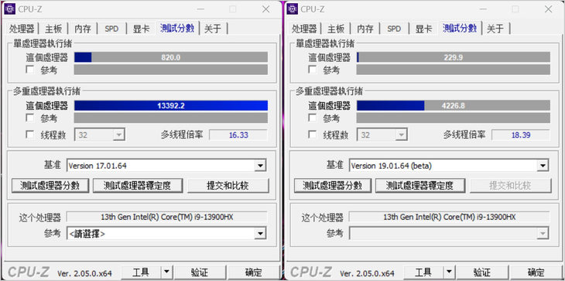565x281 pixels.
Task: Click the CPU-Z app icon in the left window's title bar
Action: click(9, 9)
